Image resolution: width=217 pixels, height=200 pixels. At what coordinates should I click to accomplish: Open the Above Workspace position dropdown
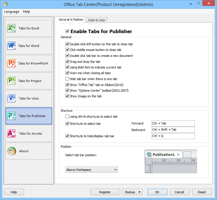pyautogui.click(x=92, y=170)
